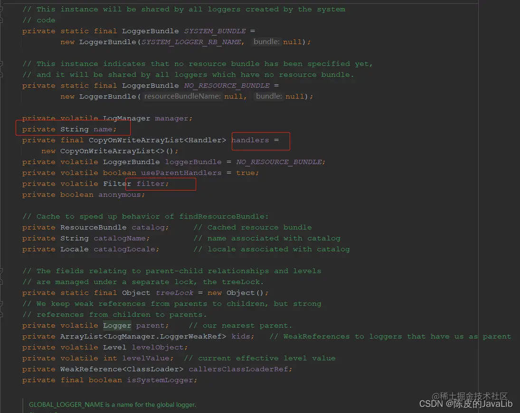Screen dimensions: 520x413
Task: Click the 'Level' type before levelObject
Action: 115,348
